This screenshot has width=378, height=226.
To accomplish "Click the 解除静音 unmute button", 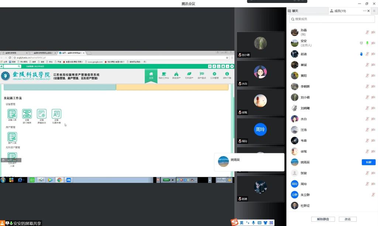I will click(x=323, y=219).
